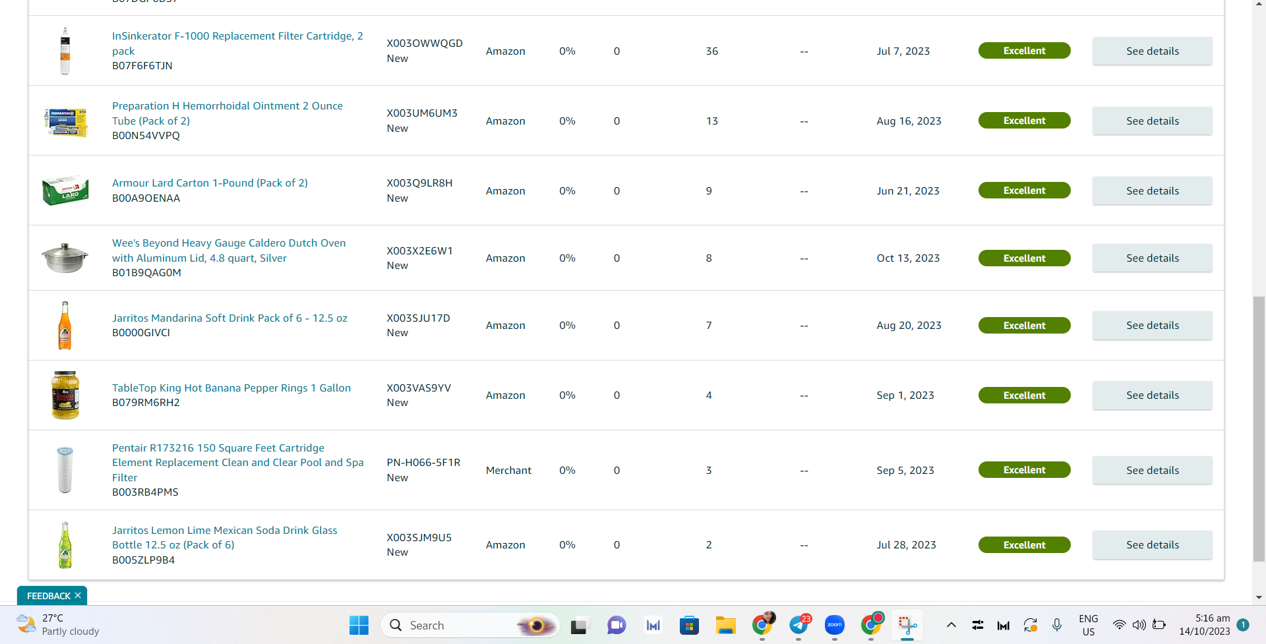See details for Pentair R173216 cartridge
The width and height of the screenshot is (1266, 644).
pyautogui.click(x=1152, y=470)
